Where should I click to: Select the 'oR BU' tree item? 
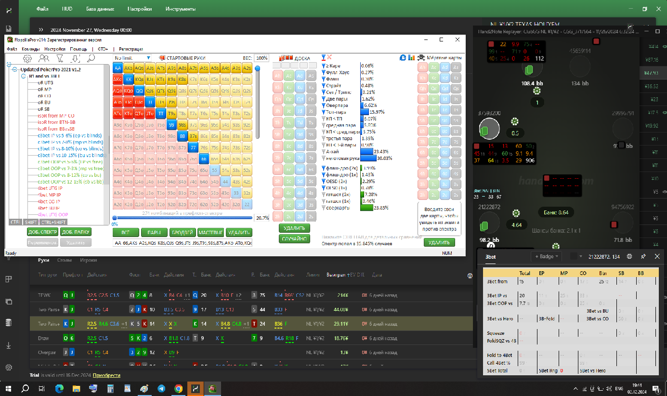click(x=45, y=103)
